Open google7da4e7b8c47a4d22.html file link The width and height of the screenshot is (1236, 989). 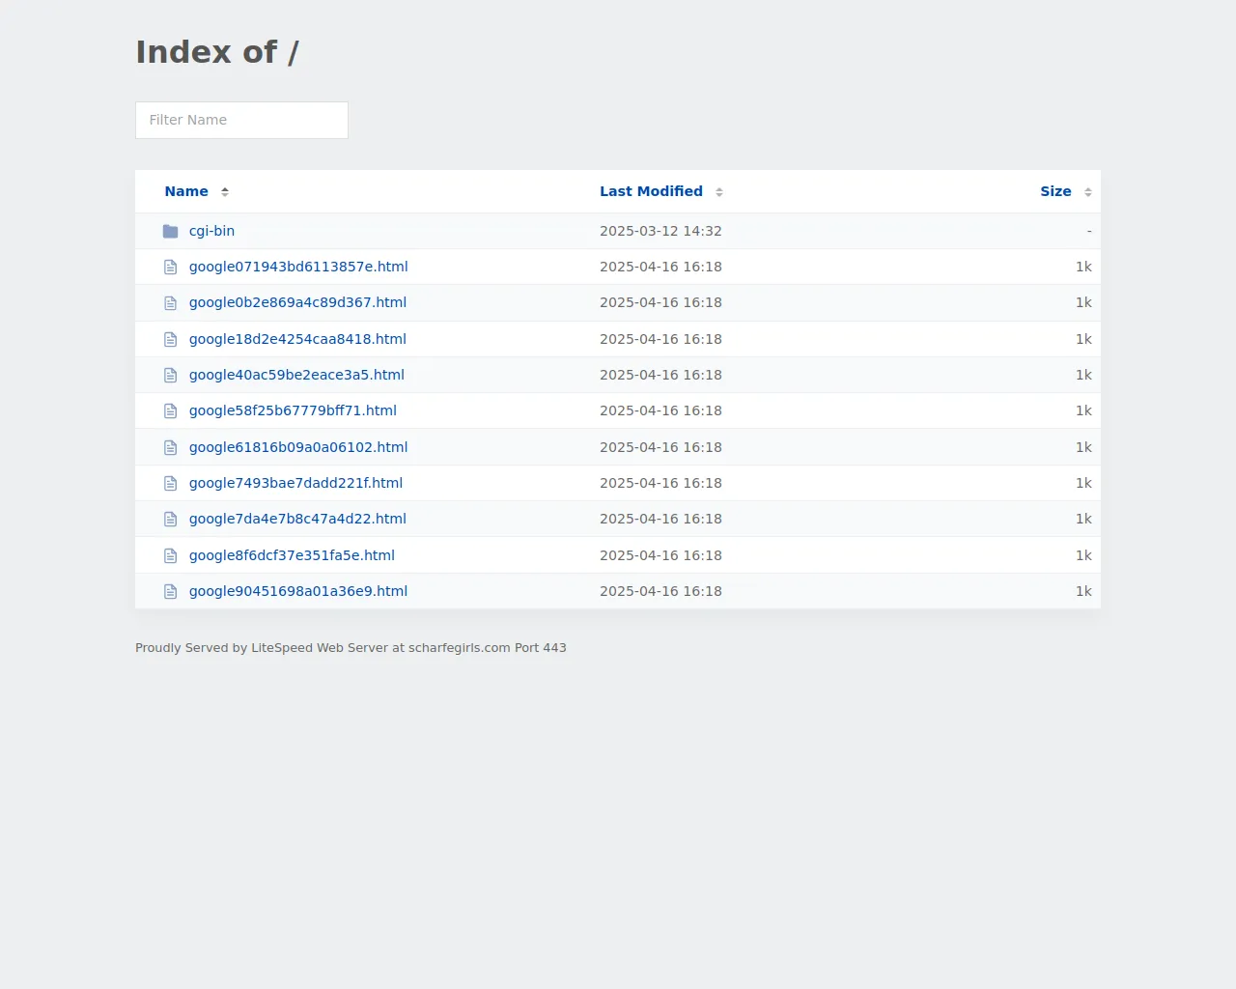(297, 519)
